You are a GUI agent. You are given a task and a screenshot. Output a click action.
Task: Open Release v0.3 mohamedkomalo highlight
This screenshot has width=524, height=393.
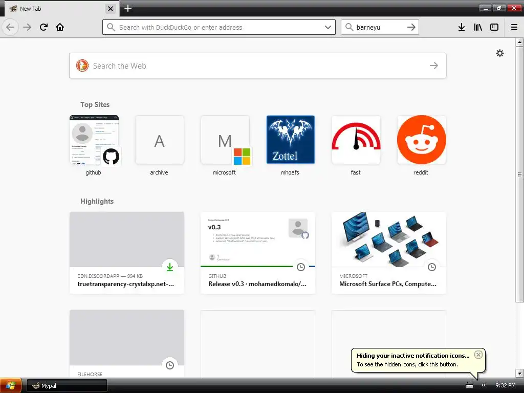[x=258, y=253]
